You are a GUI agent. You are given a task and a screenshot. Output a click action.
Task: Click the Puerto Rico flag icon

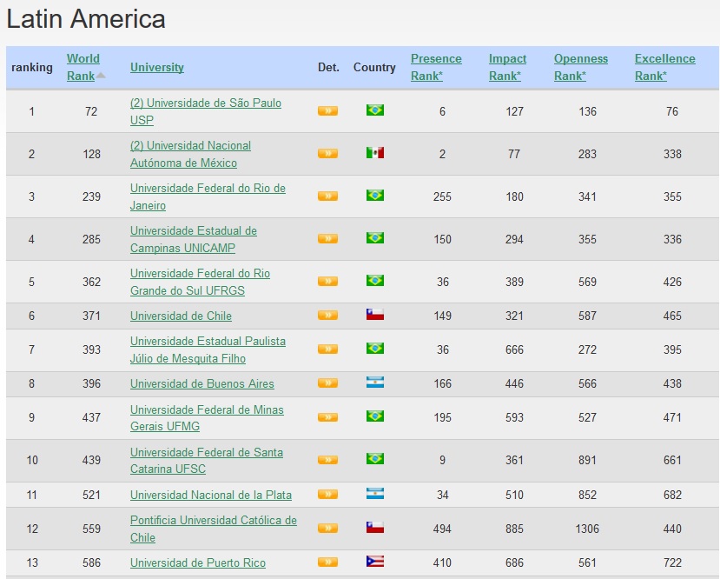374,562
